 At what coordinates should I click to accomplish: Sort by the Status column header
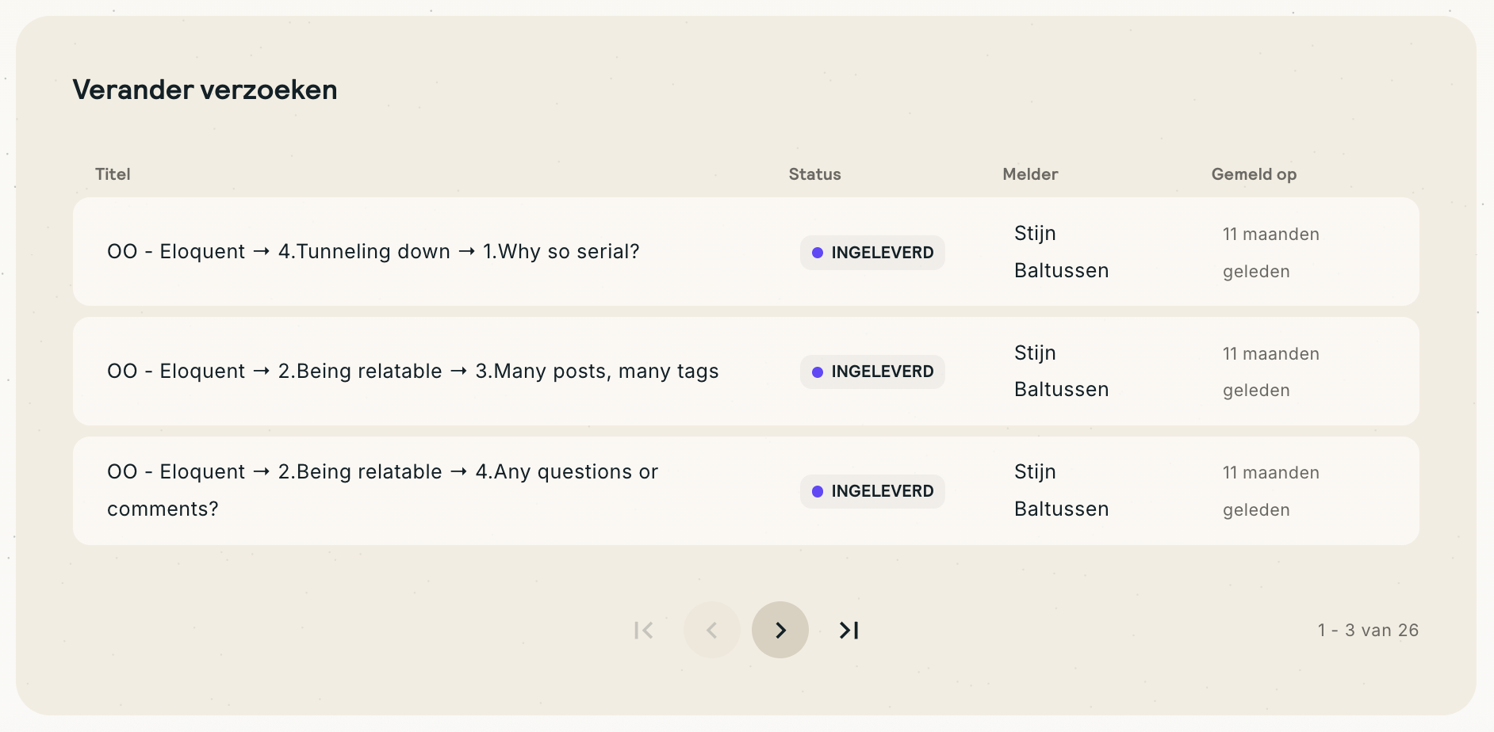tap(814, 174)
